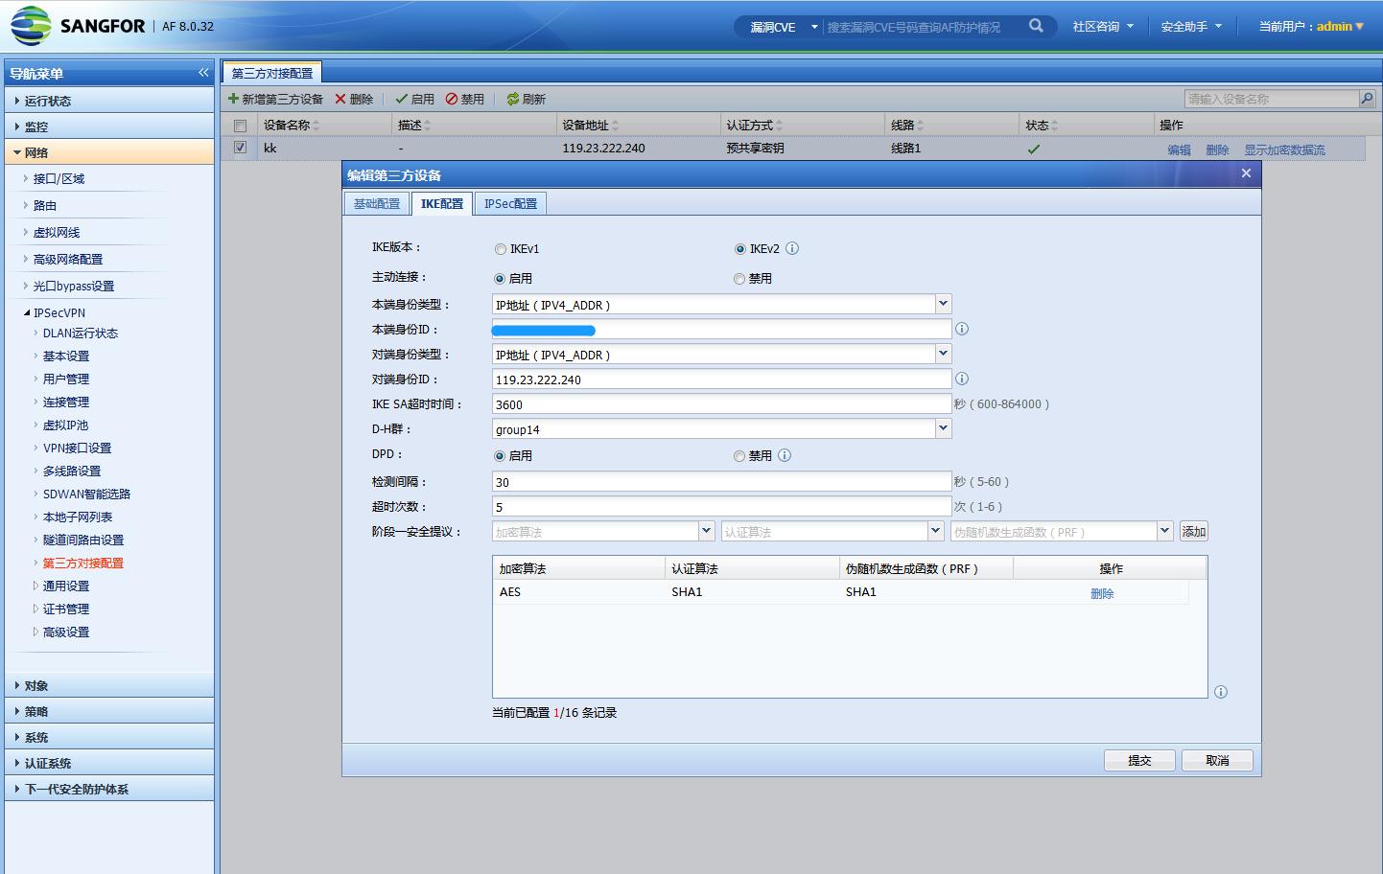Open 安全助手 dropdown menu

pyautogui.click(x=1191, y=27)
